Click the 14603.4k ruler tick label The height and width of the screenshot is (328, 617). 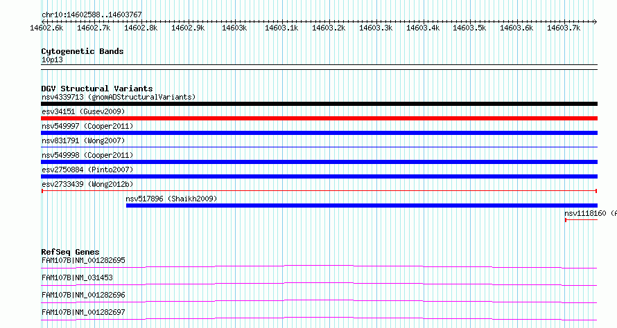(x=423, y=28)
